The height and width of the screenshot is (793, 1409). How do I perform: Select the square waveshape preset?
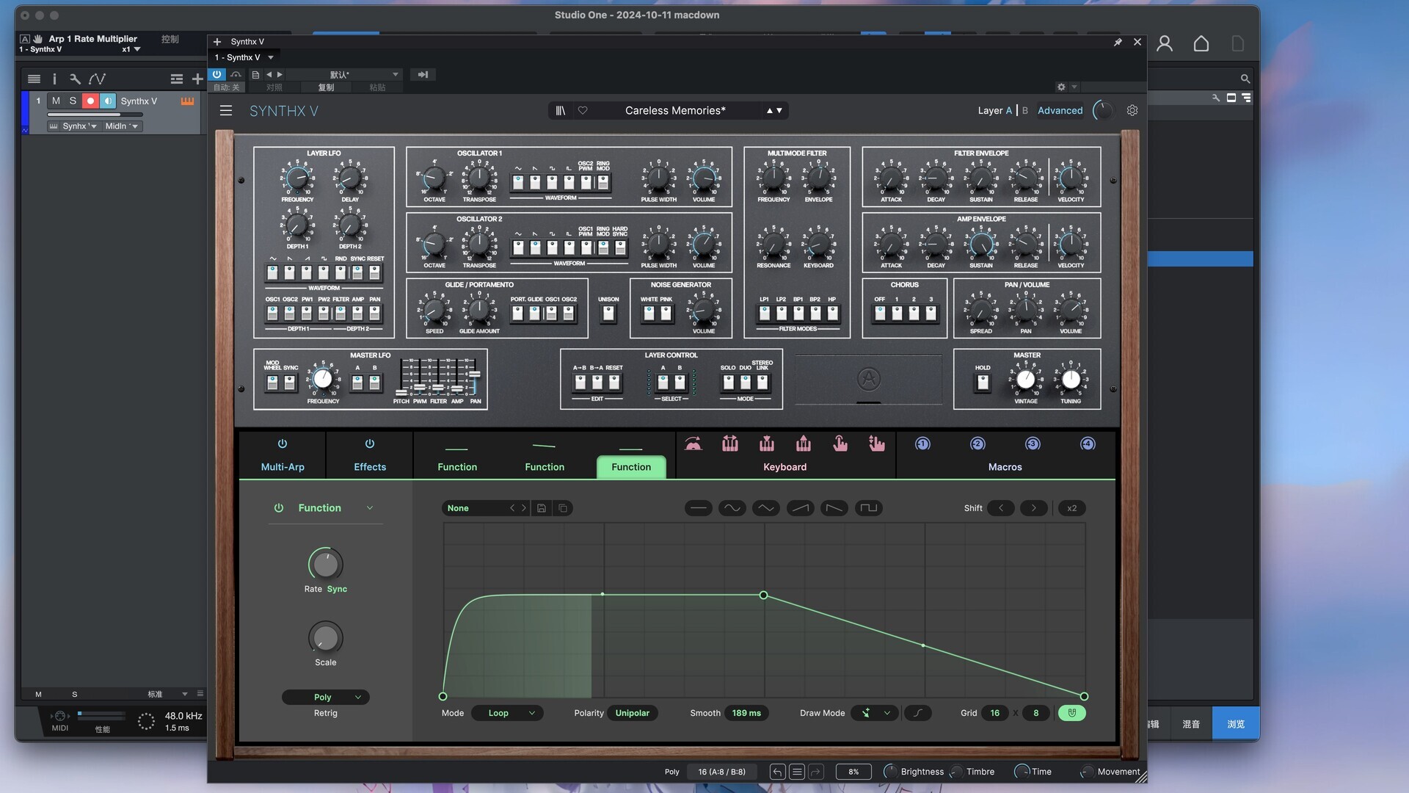tap(869, 508)
